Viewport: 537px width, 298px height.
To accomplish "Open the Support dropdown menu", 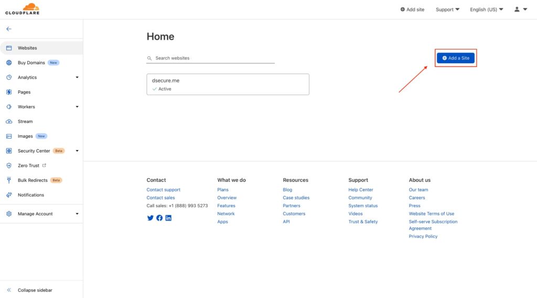I will [x=447, y=9].
